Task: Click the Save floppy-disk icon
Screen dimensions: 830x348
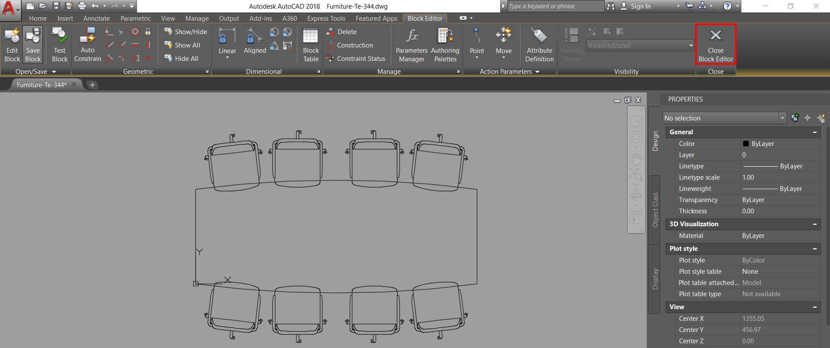Action: 56,6
